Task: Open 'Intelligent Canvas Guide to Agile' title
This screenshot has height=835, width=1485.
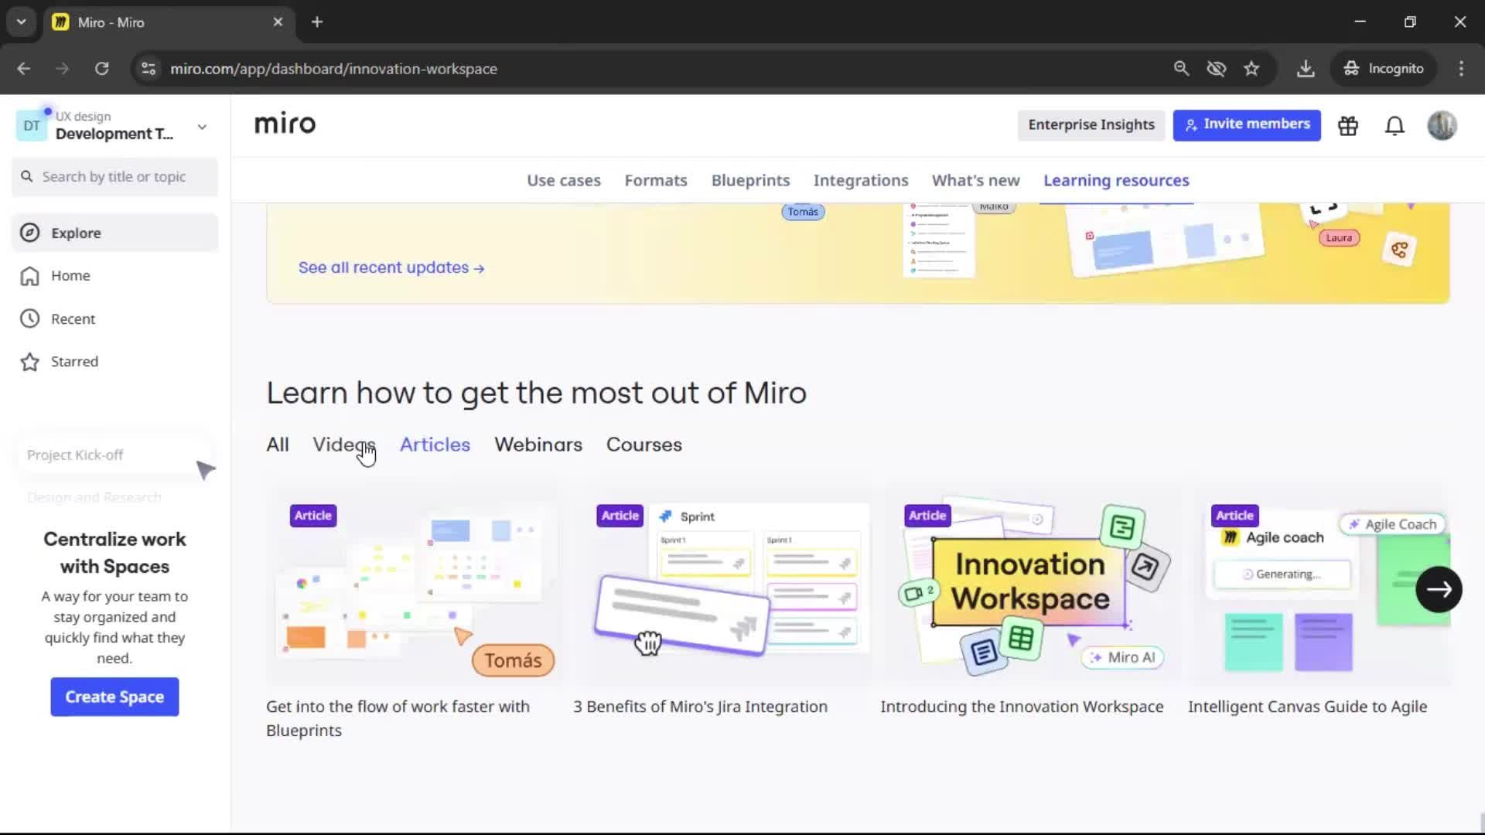Action: [x=1307, y=707]
